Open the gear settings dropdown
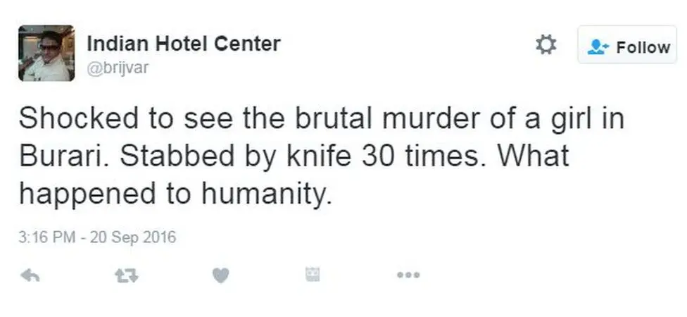This screenshot has height=317, width=687. 546,46
